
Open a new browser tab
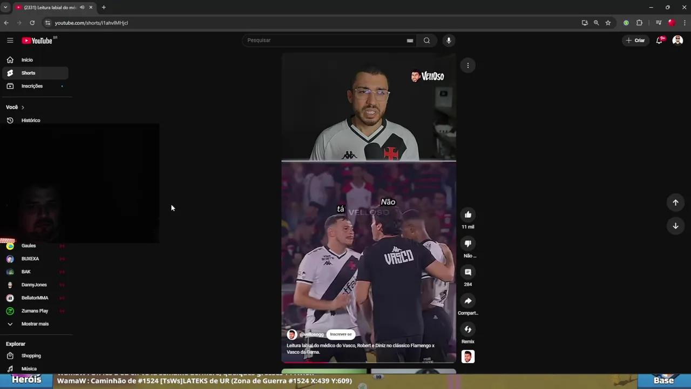[104, 8]
